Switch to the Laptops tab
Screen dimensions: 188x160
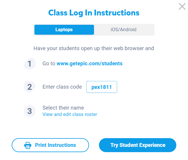(64, 30)
